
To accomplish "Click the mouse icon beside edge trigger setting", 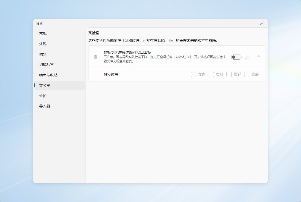I will [96, 57].
